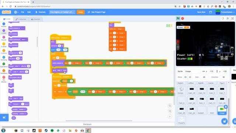
Task: Click the Scratch logo
Action: pos(6,12)
